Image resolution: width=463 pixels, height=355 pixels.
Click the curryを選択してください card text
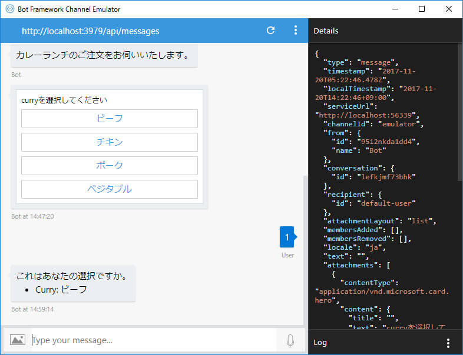coord(64,100)
